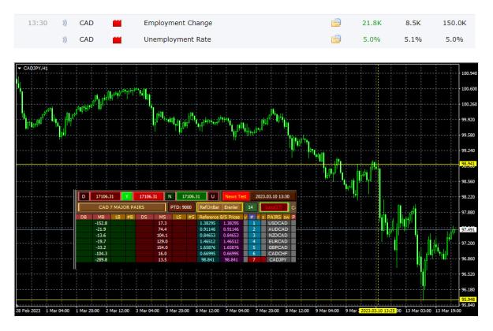The width and height of the screenshot is (493, 331).
Task: Select the CADJPY pair row button
Action: (278, 260)
